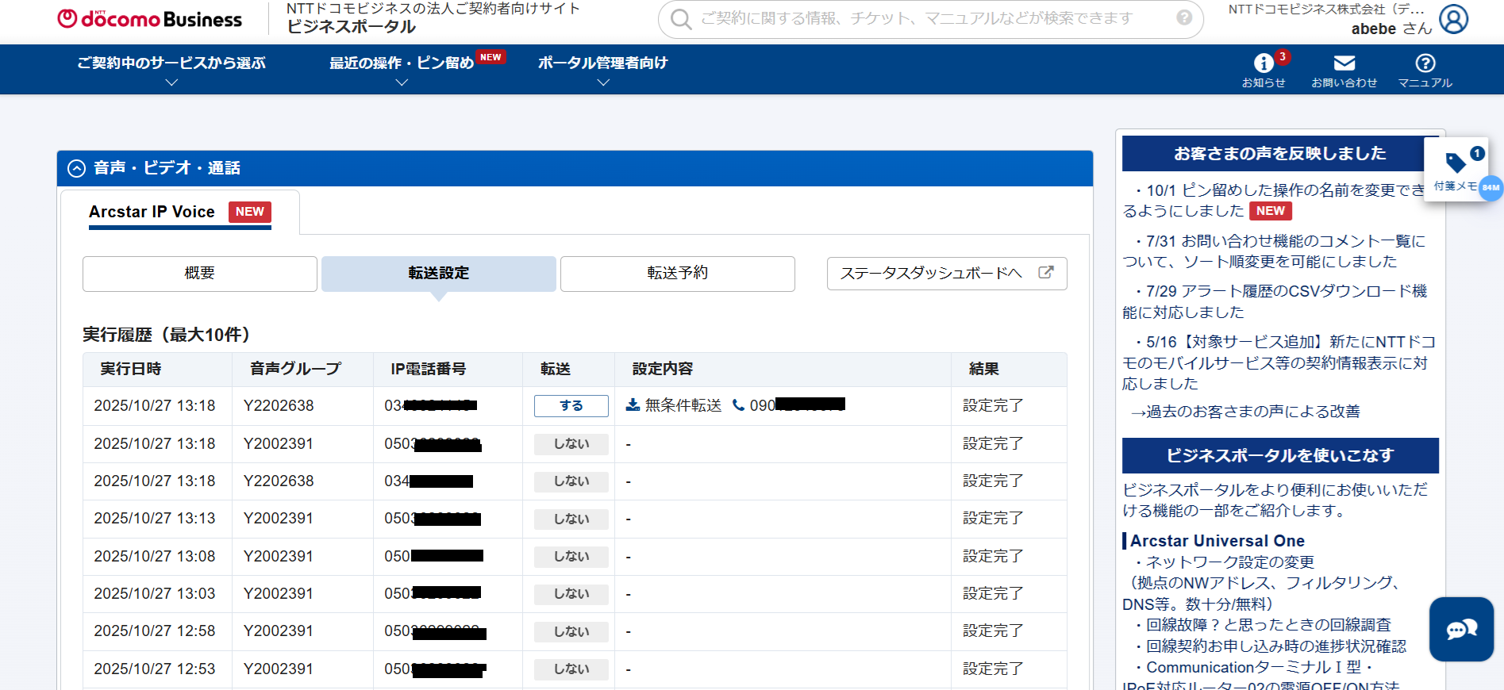
Task: Switch to the 概要 tab
Action: 199,274
